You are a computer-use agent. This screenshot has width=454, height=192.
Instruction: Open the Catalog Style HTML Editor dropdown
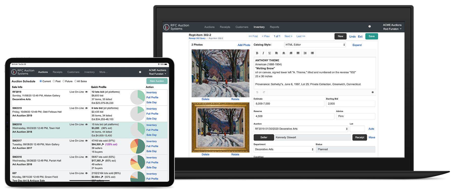click(315, 45)
